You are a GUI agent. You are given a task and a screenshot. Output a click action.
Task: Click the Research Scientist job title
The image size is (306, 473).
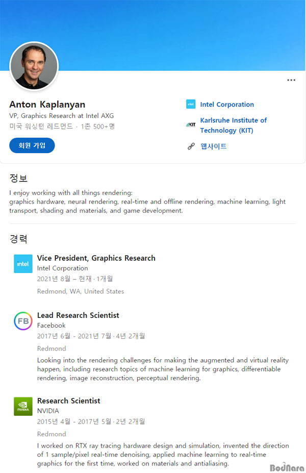tap(69, 401)
